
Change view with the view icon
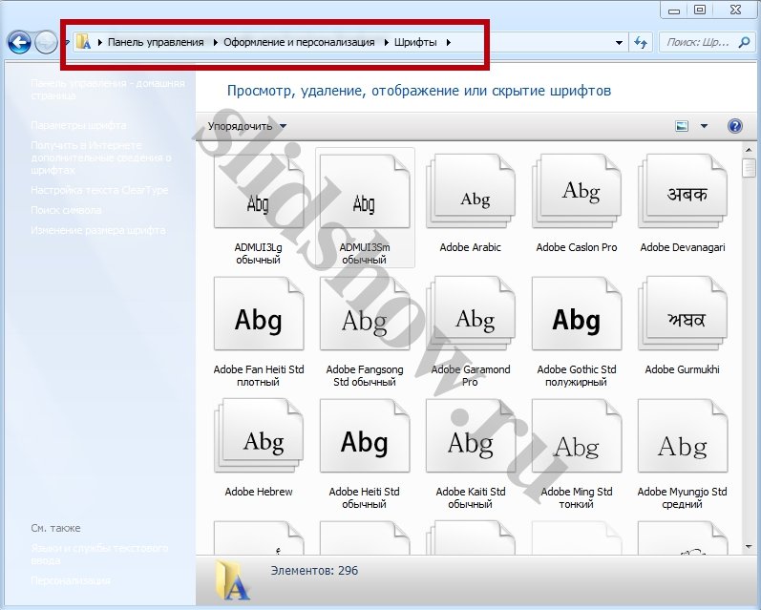[682, 126]
